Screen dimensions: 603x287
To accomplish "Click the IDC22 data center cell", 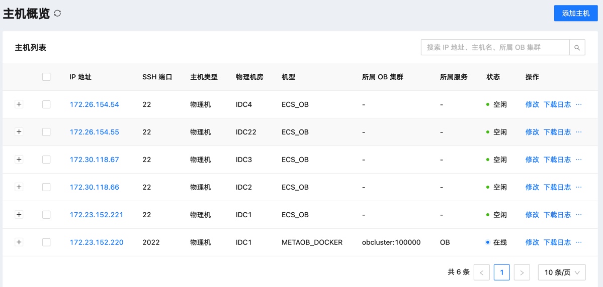I will (246, 132).
